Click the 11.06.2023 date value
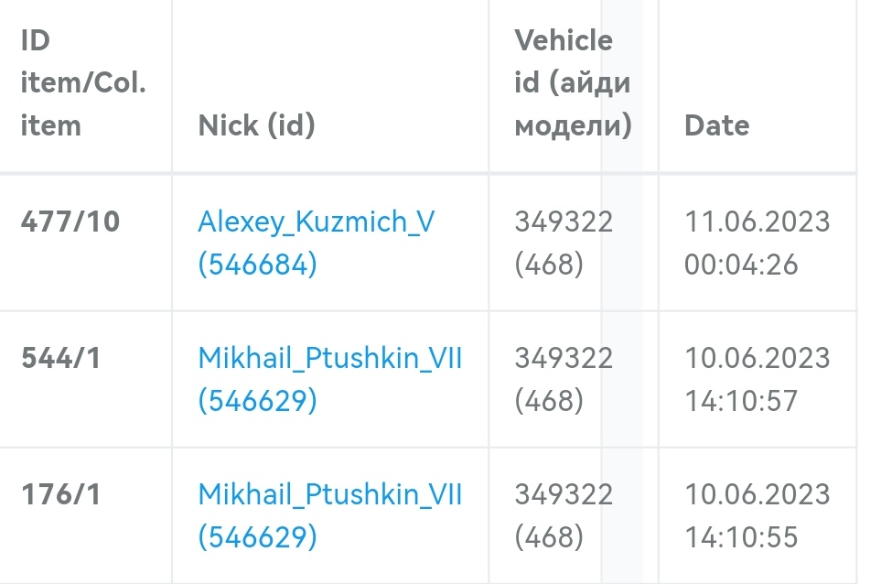881x584 pixels. 757,222
